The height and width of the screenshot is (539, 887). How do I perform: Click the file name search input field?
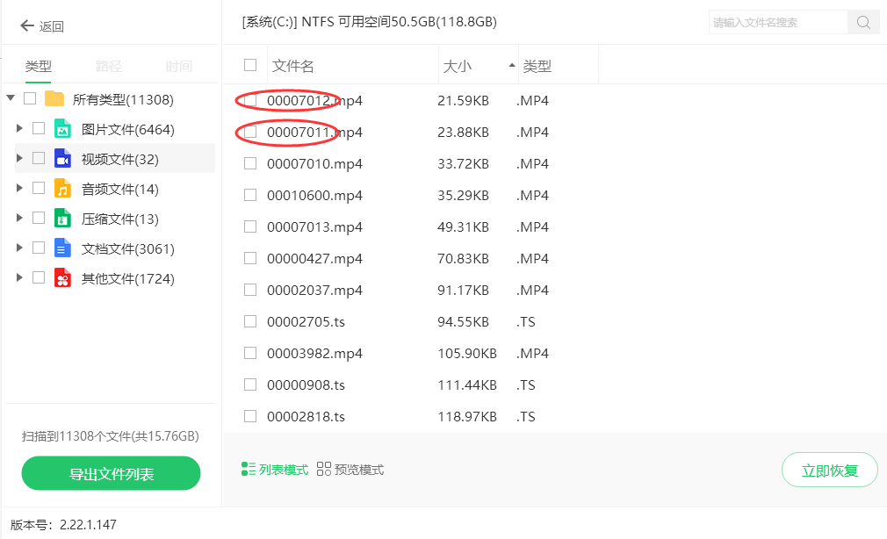pyautogui.click(x=777, y=23)
